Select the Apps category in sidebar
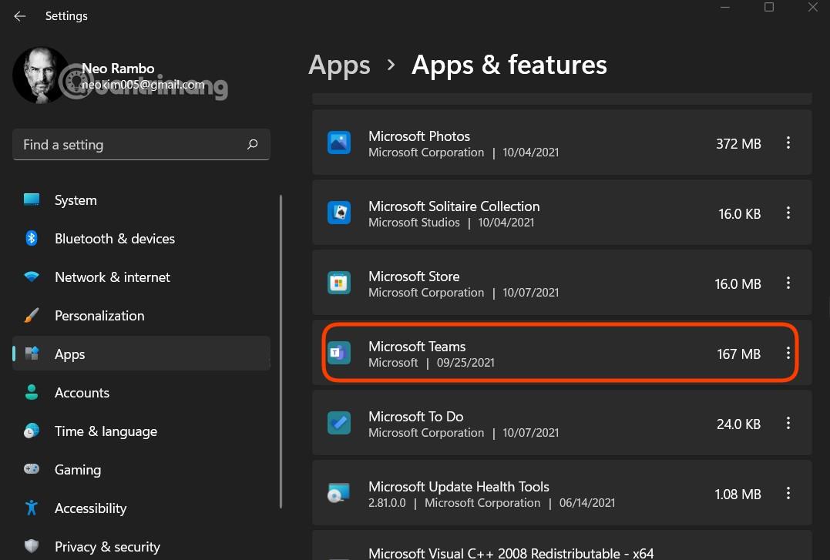 pyautogui.click(x=141, y=354)
